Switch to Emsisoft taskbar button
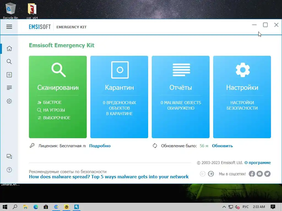 [x=77, y=207]
